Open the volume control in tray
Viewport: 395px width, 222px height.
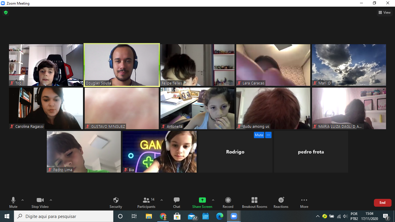345,216
